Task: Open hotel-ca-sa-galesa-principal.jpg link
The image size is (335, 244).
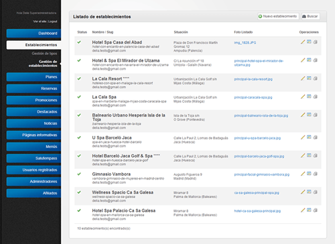Action: click(x=257, y=211)
